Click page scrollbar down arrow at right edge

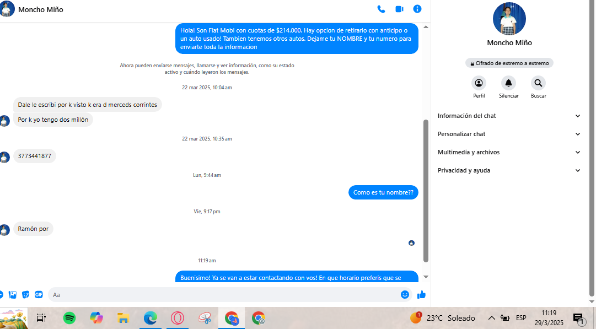(592, 301)
